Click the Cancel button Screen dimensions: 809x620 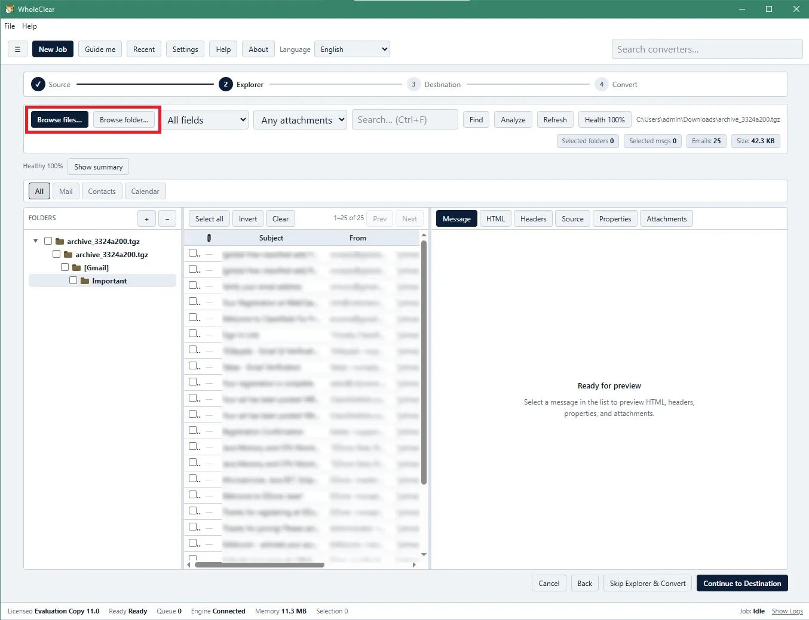click(x=549, y=584)
